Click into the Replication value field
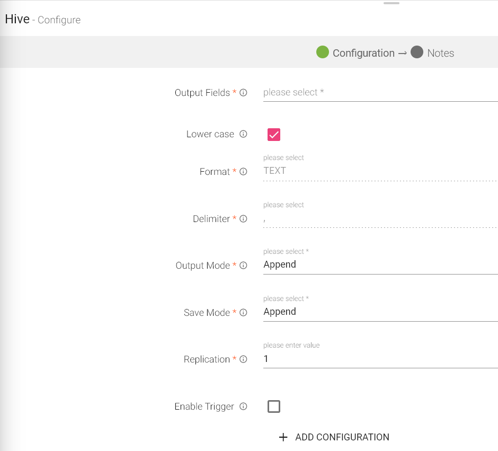The height and width of the screenshot is (451, 498). tap(379, 359)
